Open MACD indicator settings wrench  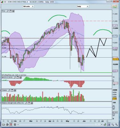15,77
